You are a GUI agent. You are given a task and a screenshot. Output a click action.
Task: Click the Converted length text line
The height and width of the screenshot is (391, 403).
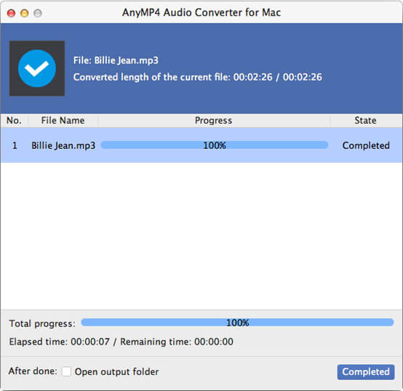click(197, 77)
